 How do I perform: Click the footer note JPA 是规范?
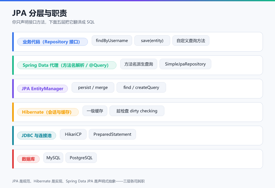78,181
